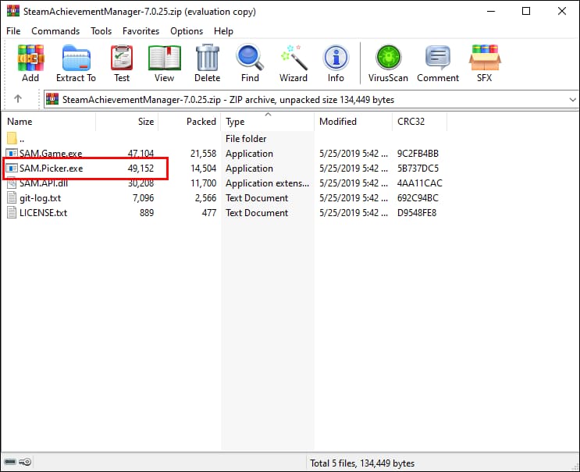
Task: Open the Comment tool
Action: point(438,58)
